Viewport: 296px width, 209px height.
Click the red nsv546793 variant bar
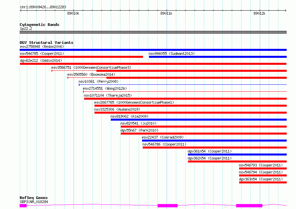[263, 168]
